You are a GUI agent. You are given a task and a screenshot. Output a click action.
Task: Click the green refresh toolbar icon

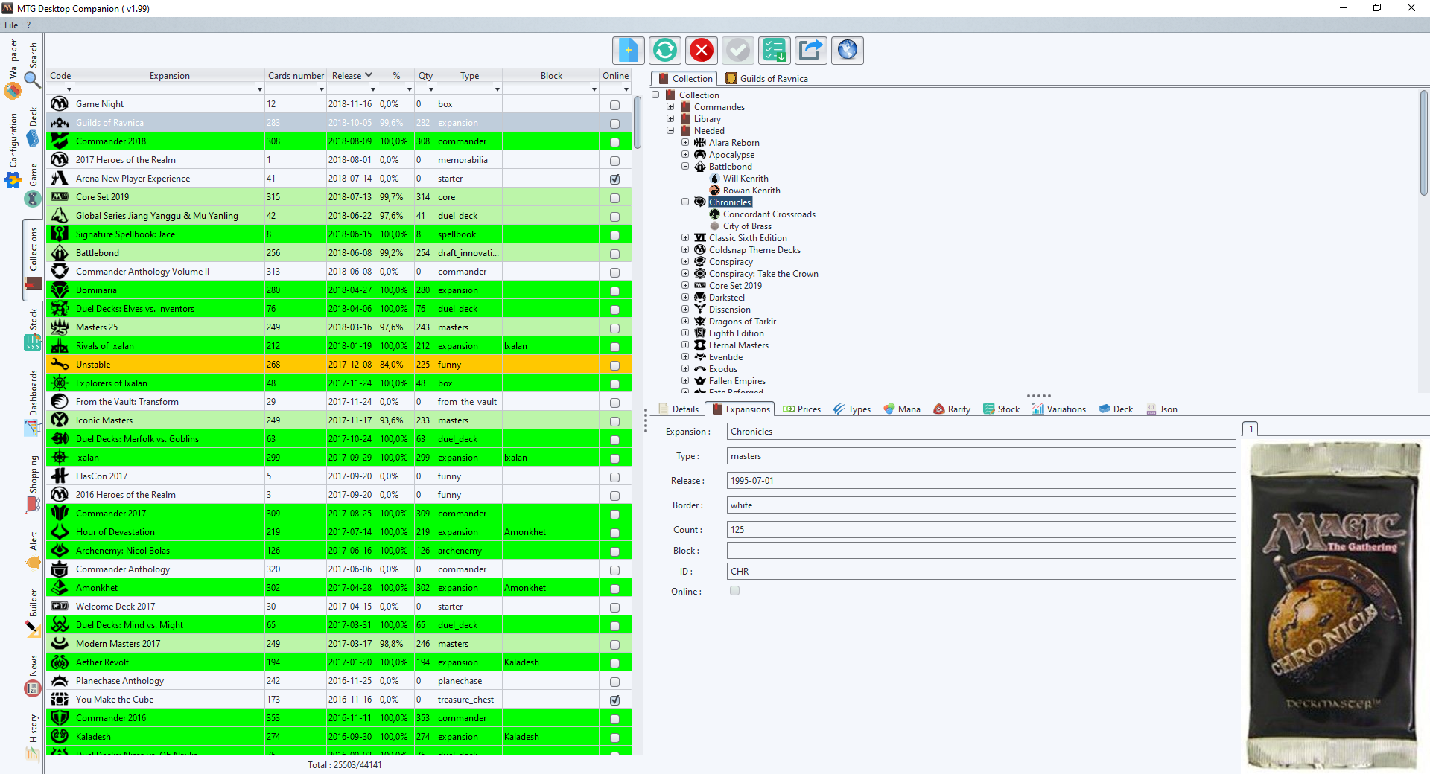coord(665,51)
